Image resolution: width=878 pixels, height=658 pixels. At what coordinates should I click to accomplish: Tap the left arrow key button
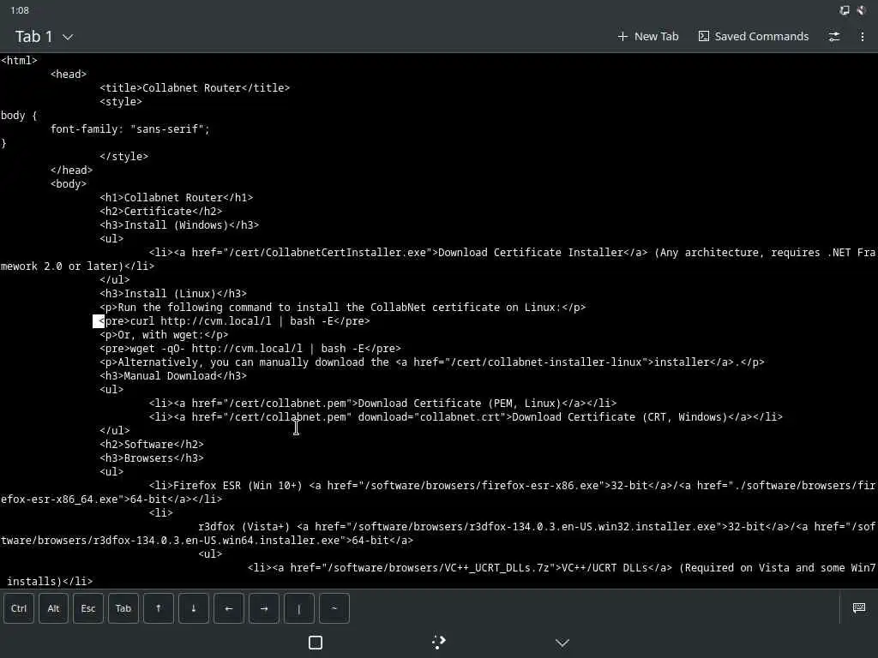(228, 608)
